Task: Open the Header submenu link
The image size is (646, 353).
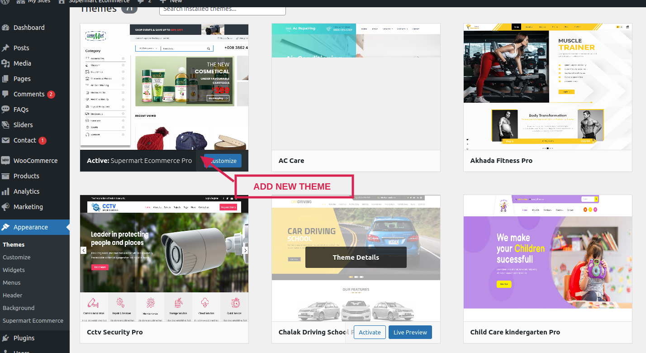Action: coord(13,295)
